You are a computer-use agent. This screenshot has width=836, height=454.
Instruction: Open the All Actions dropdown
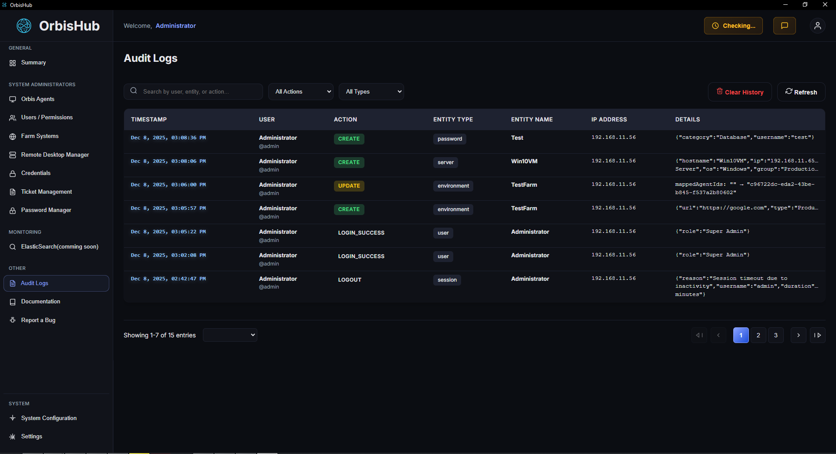300,91
